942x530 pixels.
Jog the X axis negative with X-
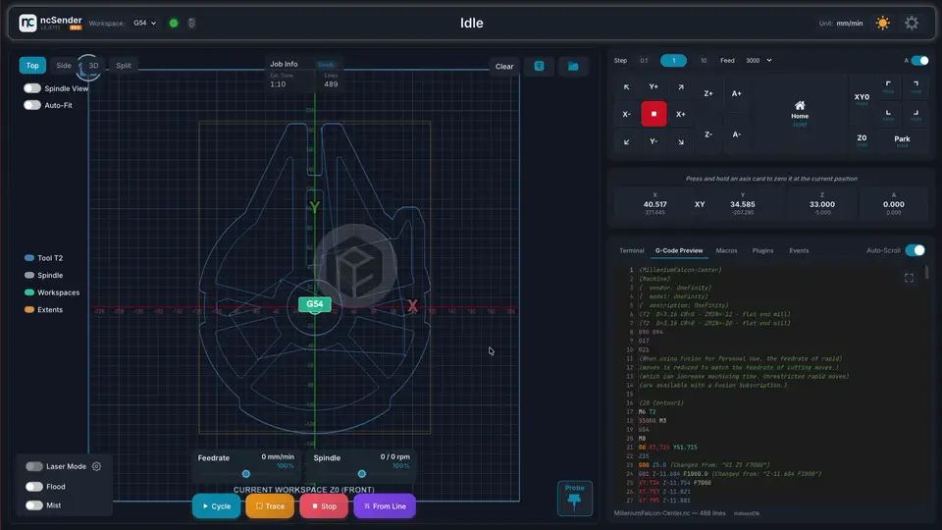627,114
